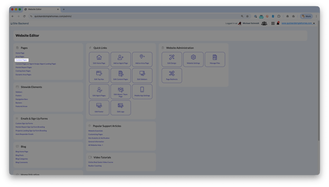329x187 pixels.
Task: Click the Manage Files tile
Action: pos(215,59)
